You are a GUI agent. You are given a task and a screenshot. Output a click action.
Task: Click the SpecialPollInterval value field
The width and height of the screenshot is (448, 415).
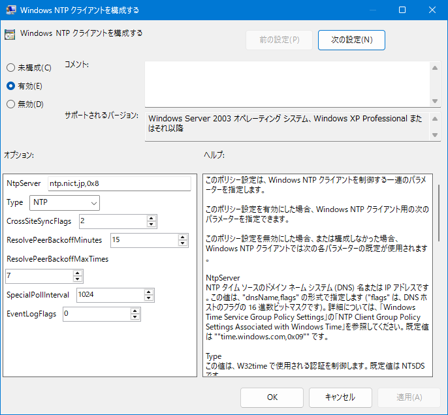click(110, 295)
